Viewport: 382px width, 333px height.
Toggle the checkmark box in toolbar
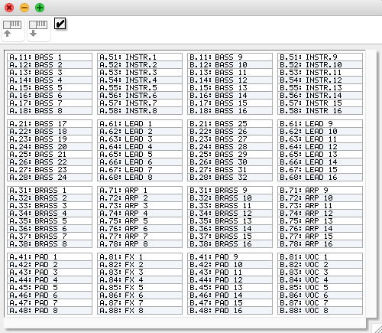point(60,24)
